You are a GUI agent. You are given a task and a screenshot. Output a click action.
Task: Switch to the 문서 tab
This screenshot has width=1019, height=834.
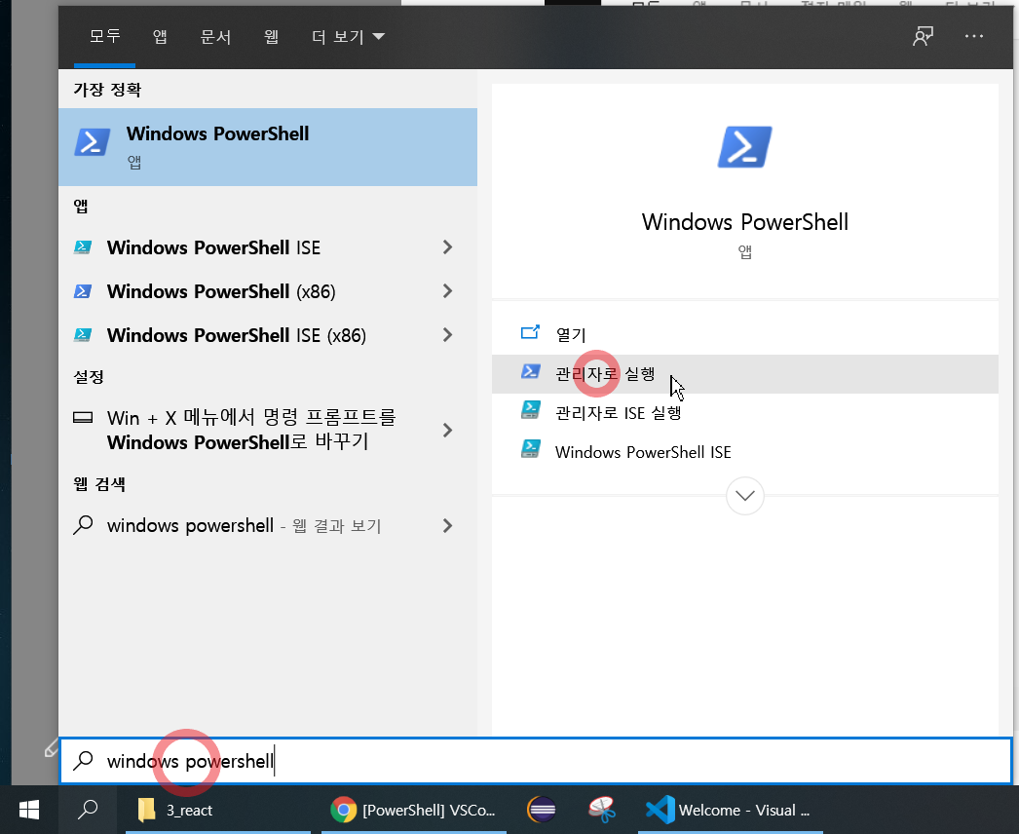click(x=215, y=36)
